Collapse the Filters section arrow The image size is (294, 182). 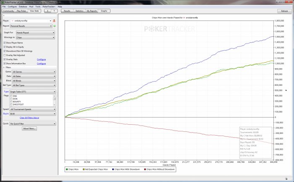[x=4, y=67]
